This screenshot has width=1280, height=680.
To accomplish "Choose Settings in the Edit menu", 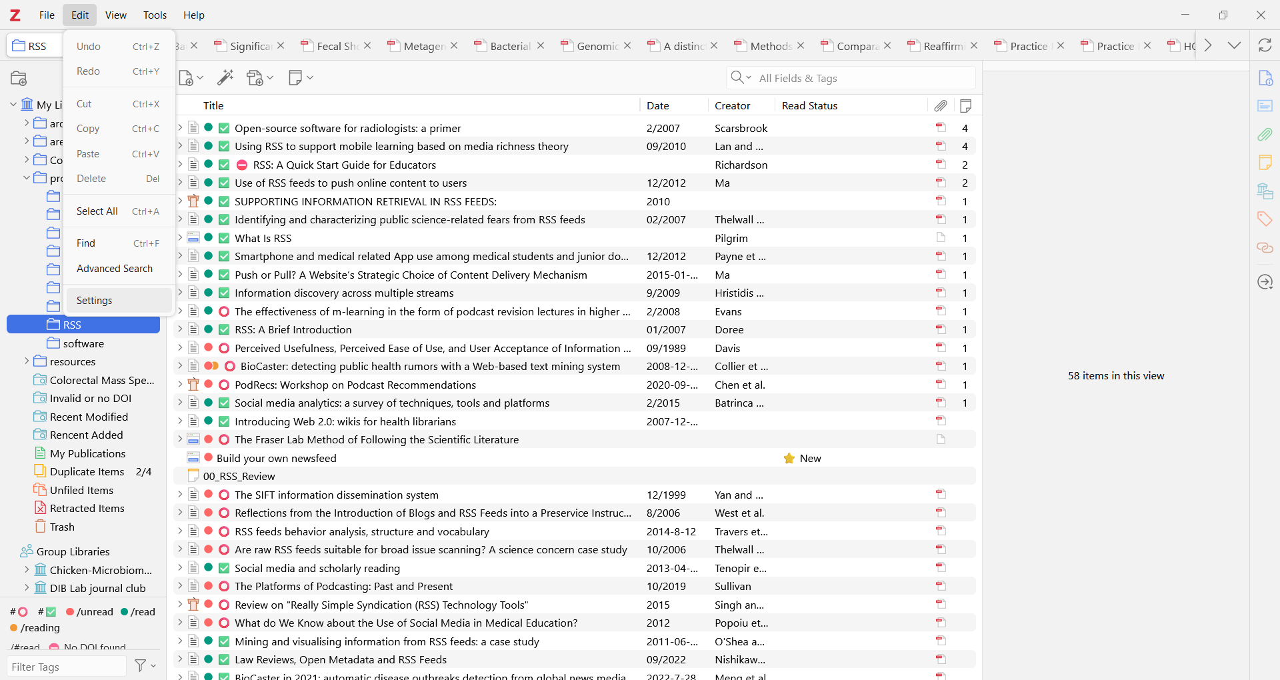I will click(95, 301).
